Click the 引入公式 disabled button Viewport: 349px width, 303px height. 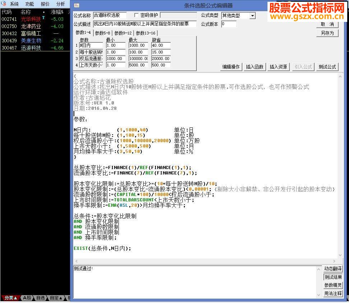point(303,67)
